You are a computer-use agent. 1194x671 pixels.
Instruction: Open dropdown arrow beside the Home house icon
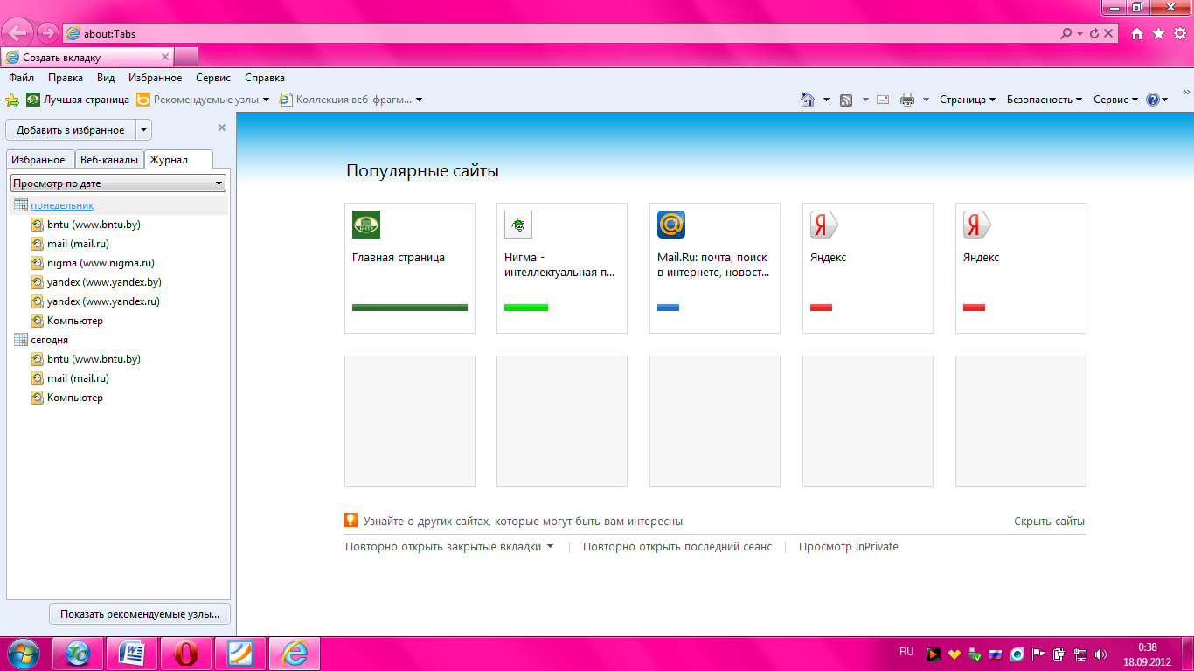click(x=826, y=100)
